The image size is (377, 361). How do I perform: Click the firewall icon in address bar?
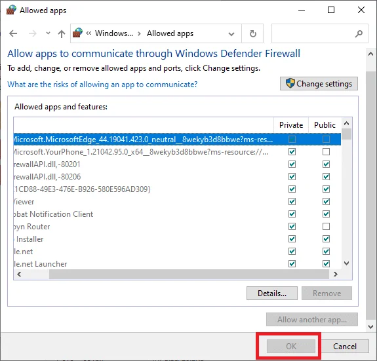click(x=77, y=33)
